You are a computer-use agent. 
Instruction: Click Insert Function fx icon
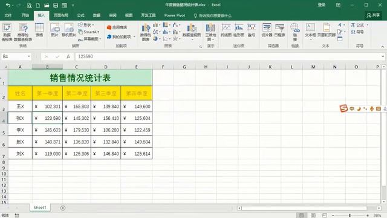[68, 56]
